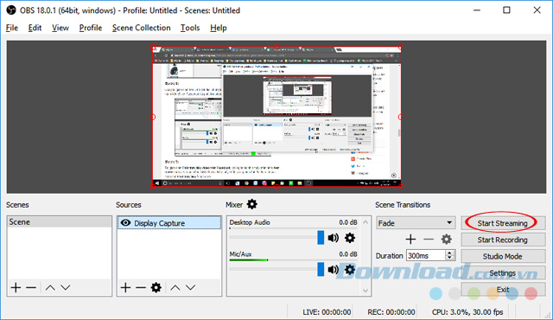Add a new scene with plus icon
Image resolution: width=553 pixels, height=320 pixels.
click(x=16, y=287)
